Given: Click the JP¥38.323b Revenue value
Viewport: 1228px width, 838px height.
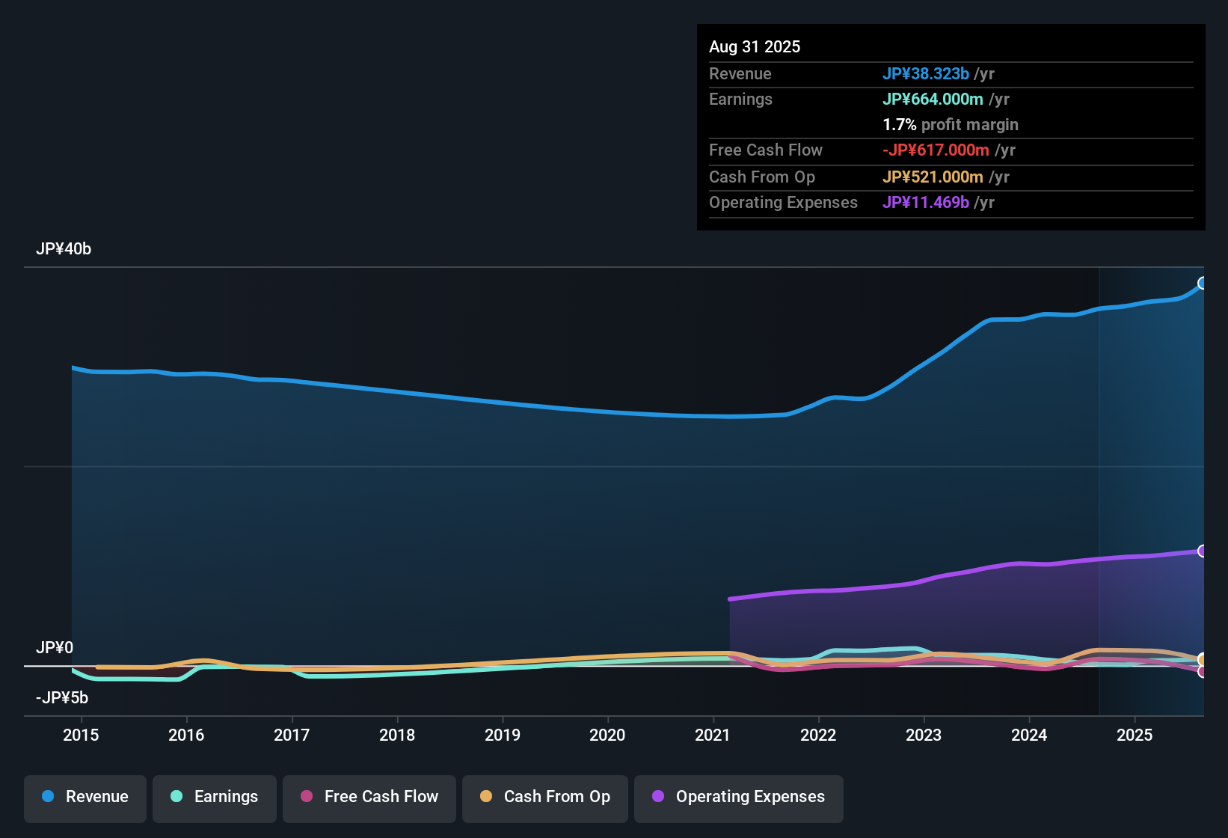Looking at the screenshot, I should [927, 73].
